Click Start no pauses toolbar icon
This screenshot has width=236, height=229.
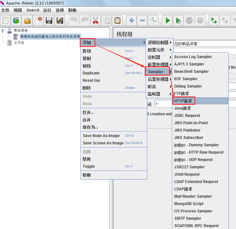point(178,20)
